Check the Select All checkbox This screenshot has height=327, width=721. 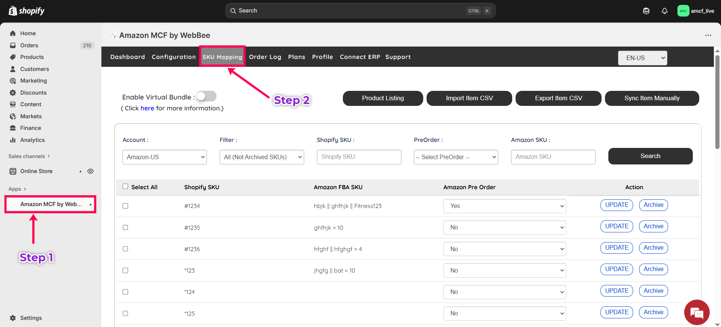(125, 187)
